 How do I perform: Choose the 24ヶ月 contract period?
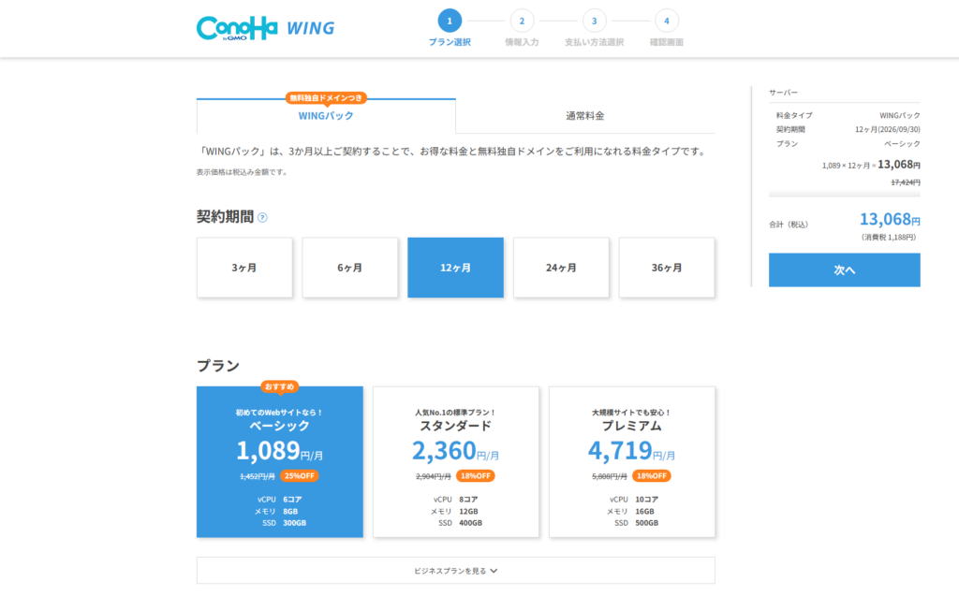pyautogui.click(x=561, y=268)
